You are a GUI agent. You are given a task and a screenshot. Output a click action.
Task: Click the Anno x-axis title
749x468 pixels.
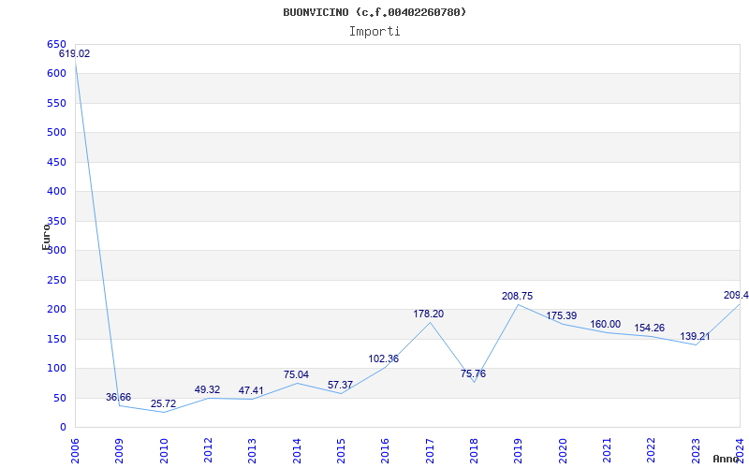pos(727,459)
